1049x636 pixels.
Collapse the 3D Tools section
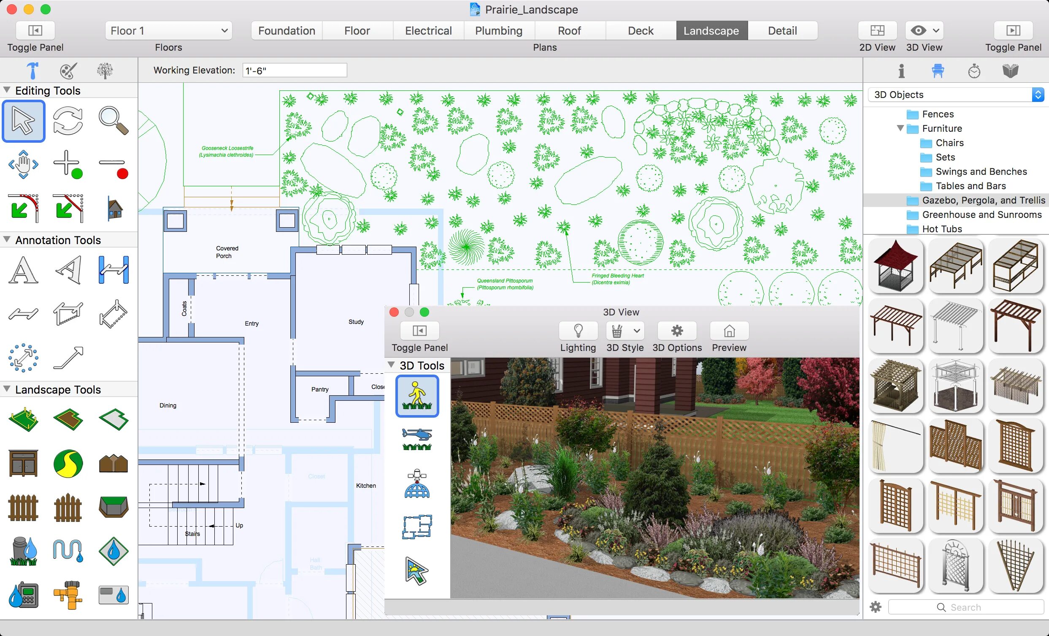point(391,365)
